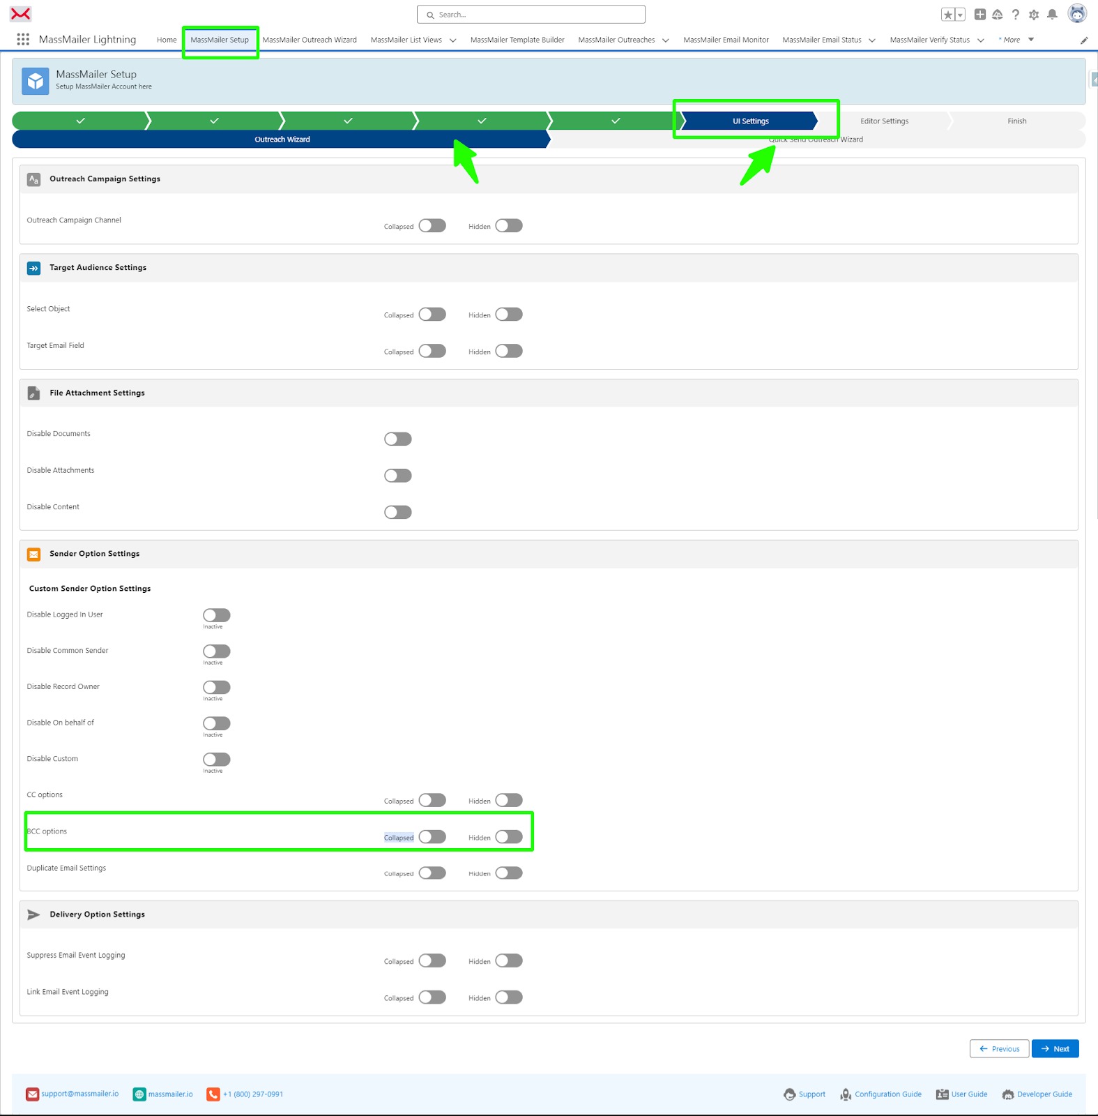
Task: Click the pencil edit navigation icon
Action: coord(1084,40)
